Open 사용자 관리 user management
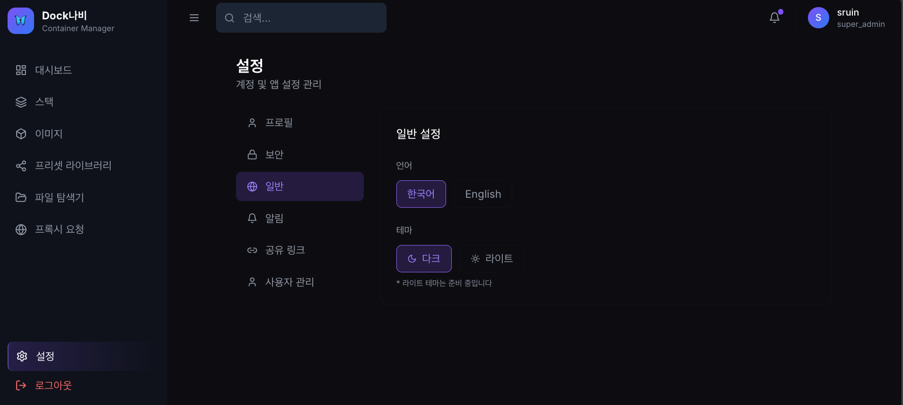 [x=289, y=282]
